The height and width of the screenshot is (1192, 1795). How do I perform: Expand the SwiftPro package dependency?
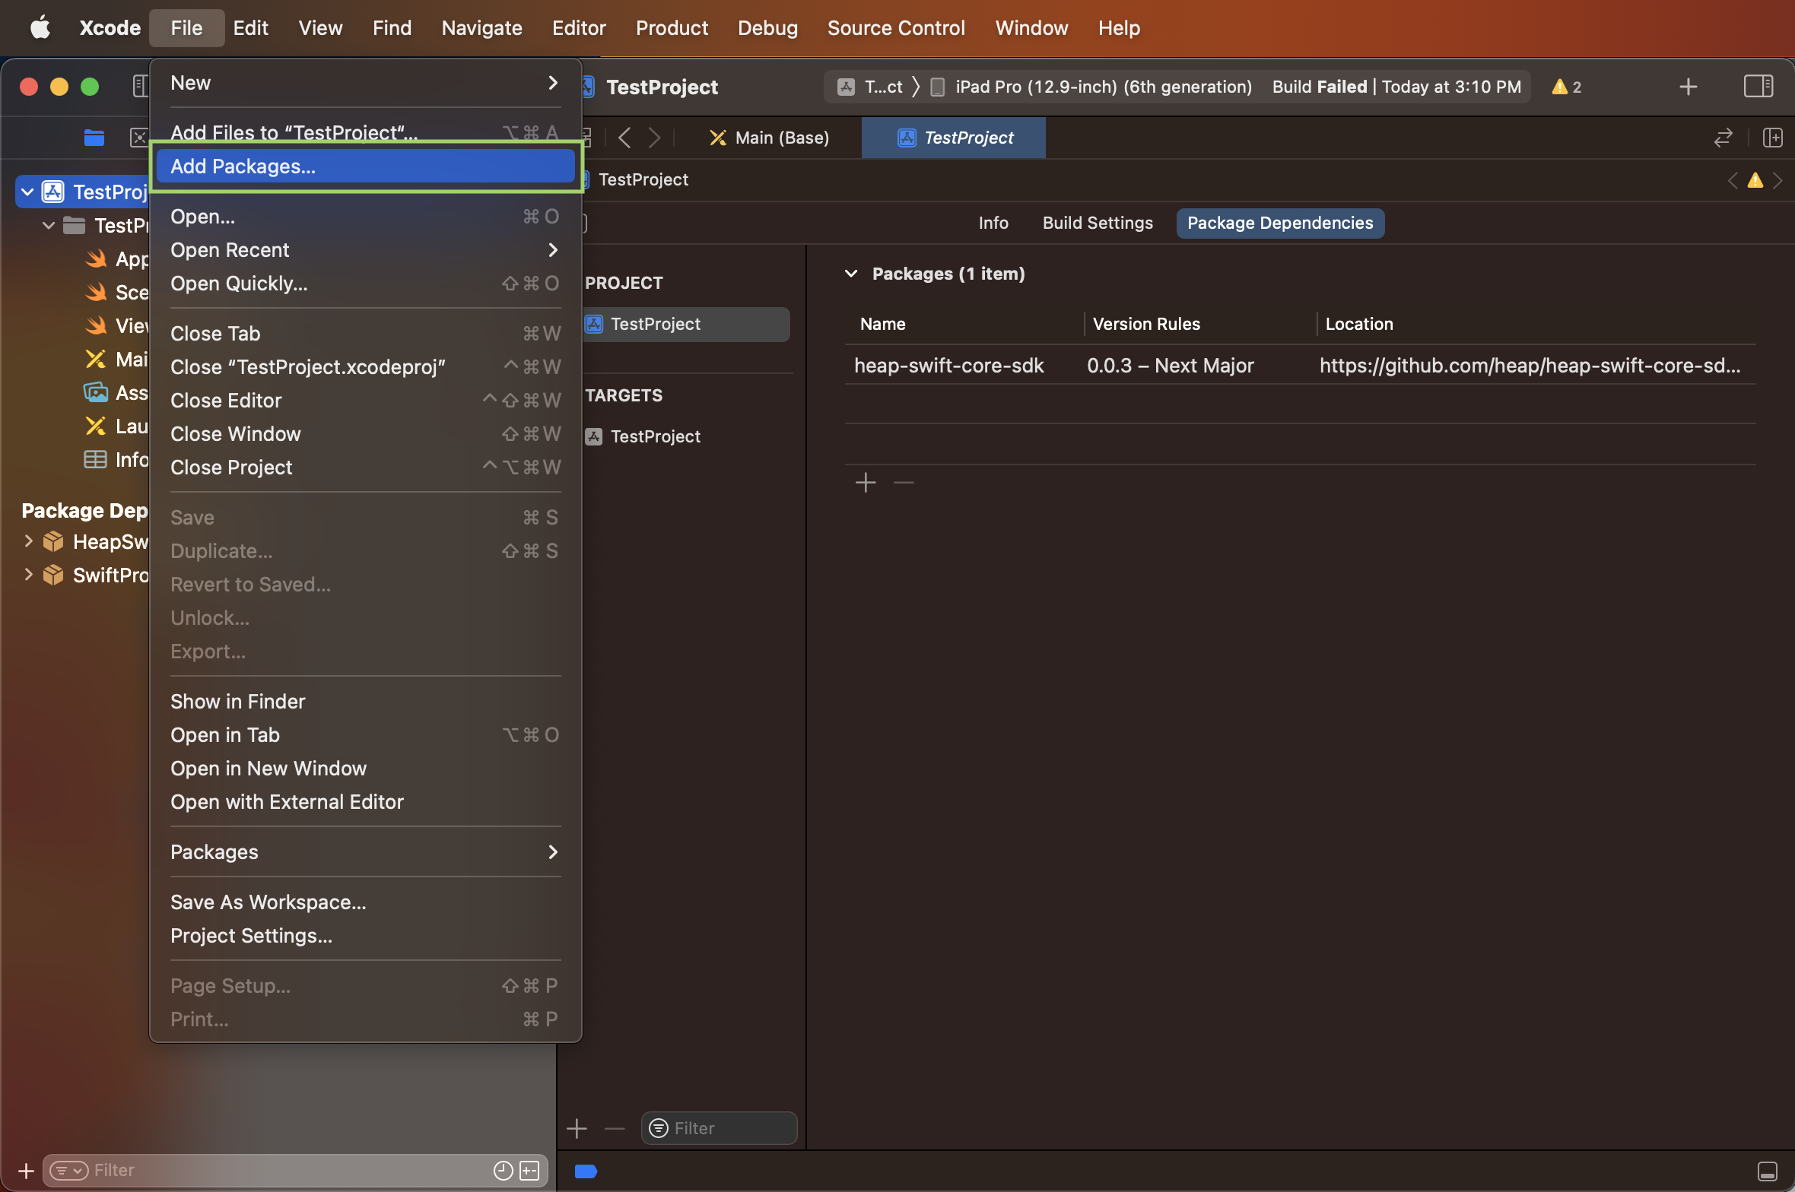pos(28,575)
